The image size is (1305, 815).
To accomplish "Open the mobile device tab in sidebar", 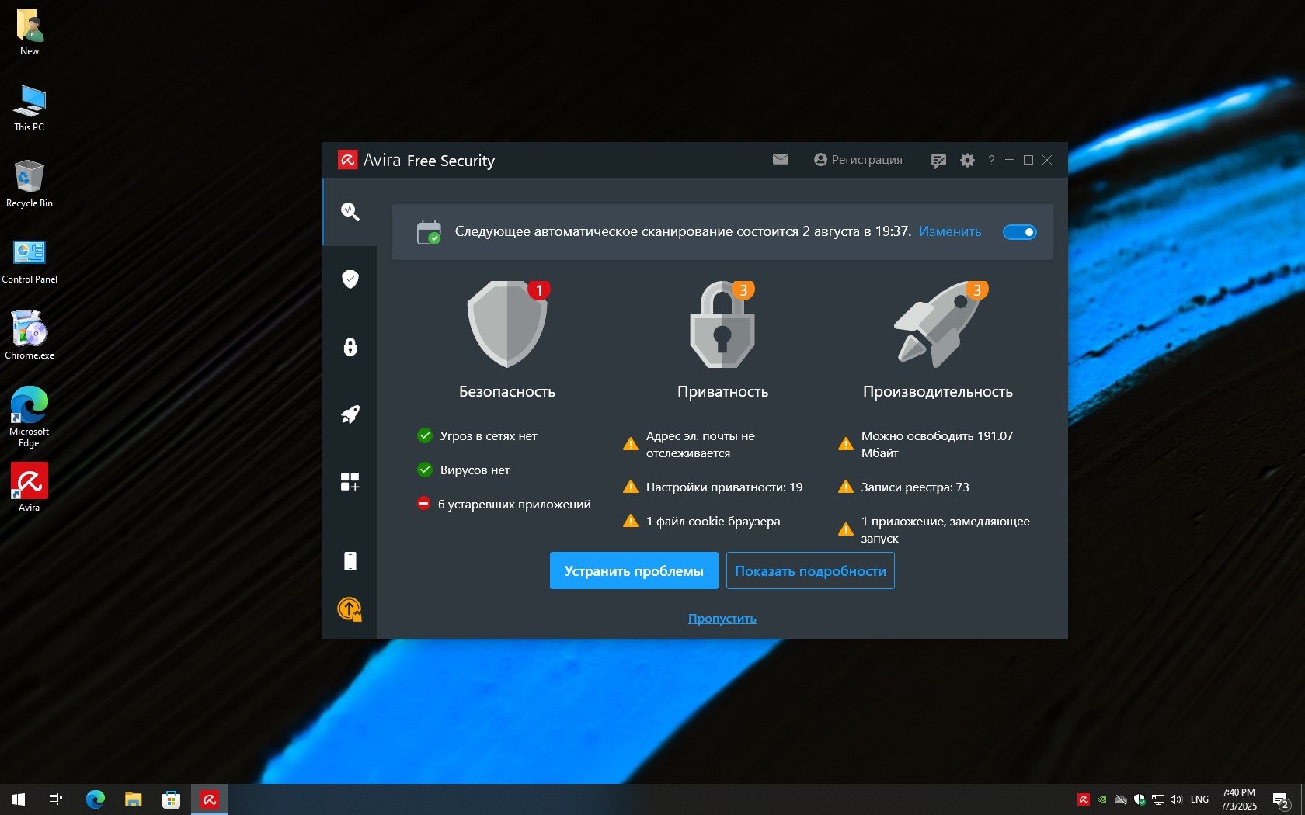I will [x=350, y=560].
